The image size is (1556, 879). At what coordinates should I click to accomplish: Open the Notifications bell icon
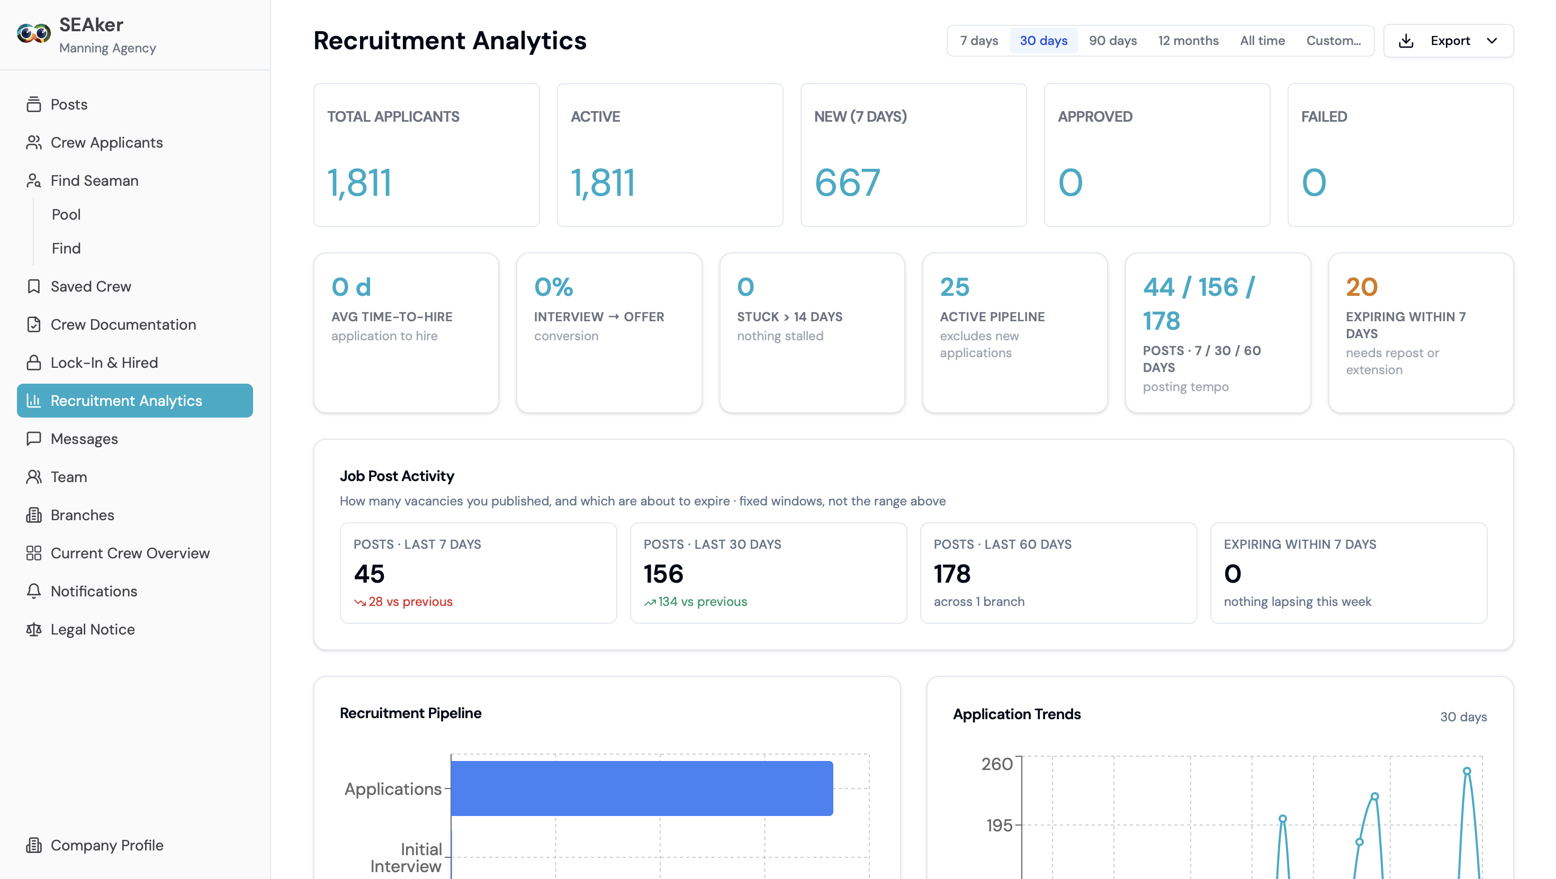tap(34, 591)
